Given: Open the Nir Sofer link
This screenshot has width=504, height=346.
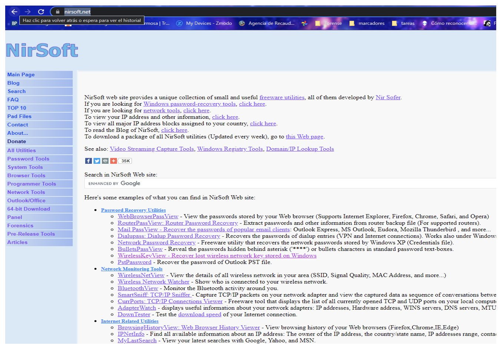Looking at the screenshot, I should (x=388, y=97).
